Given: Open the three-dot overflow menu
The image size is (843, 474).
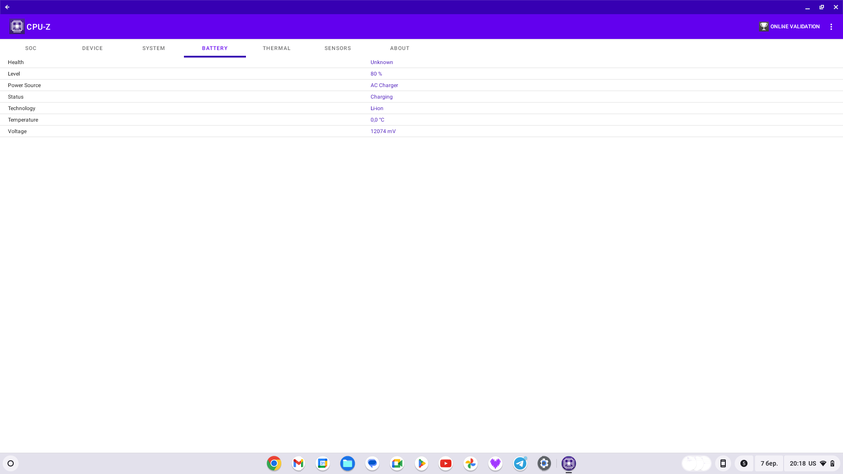Looking at the screenshot, I should tap(831, 27).
